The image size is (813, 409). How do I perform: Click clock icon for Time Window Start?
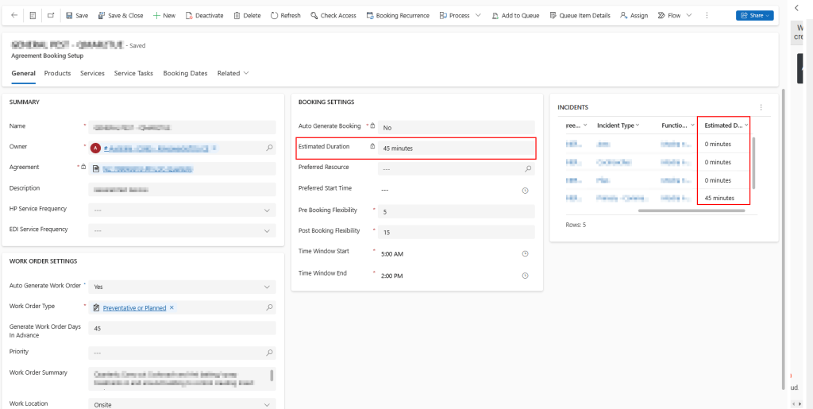(525, 253)
